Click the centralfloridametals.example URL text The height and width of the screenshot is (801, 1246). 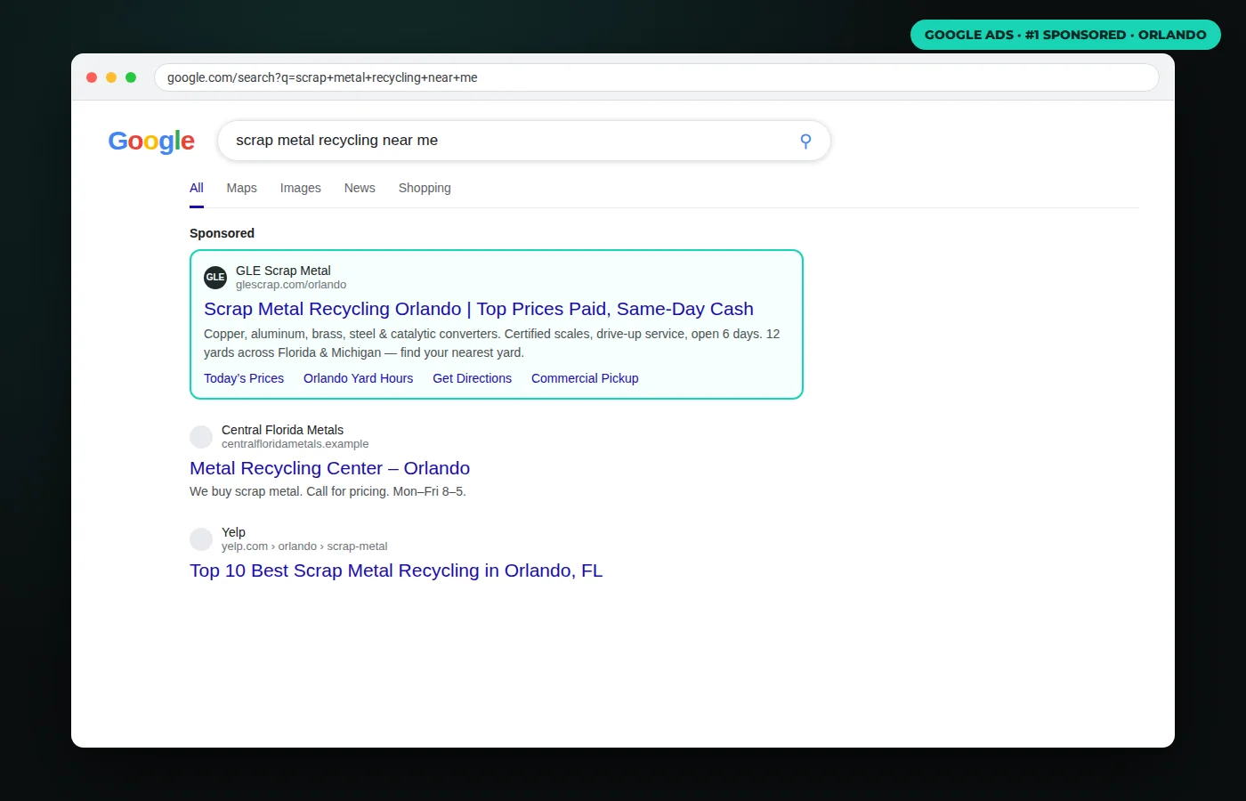click(295, 444)
